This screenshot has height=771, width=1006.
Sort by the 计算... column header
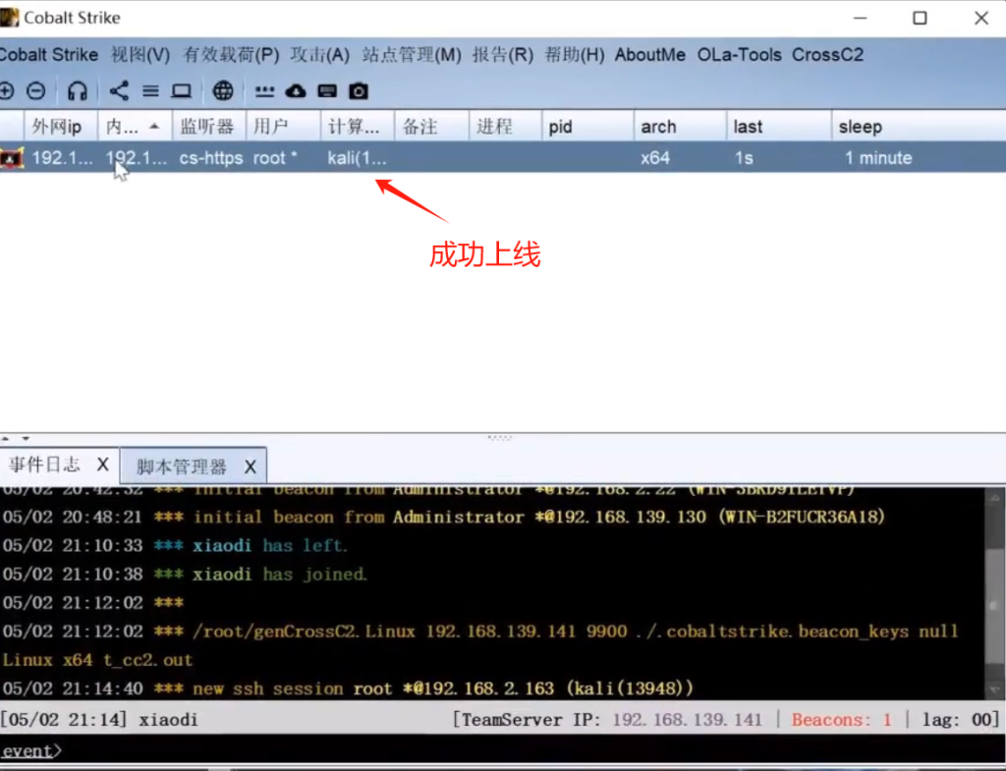click(358, 127)
